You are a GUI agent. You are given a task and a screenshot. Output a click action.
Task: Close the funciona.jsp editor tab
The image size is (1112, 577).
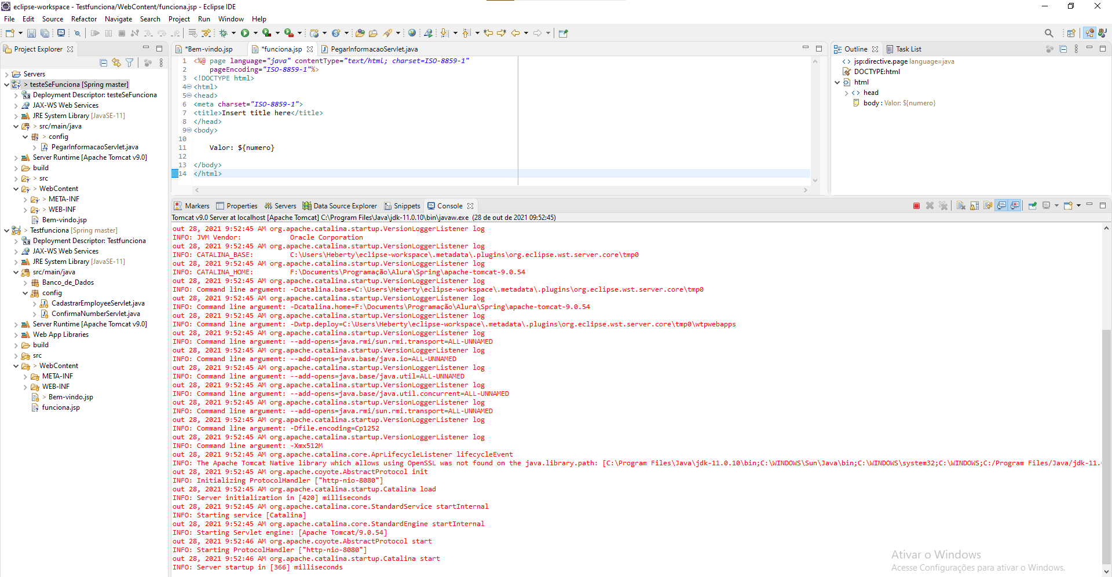click(x=310, y=49)
